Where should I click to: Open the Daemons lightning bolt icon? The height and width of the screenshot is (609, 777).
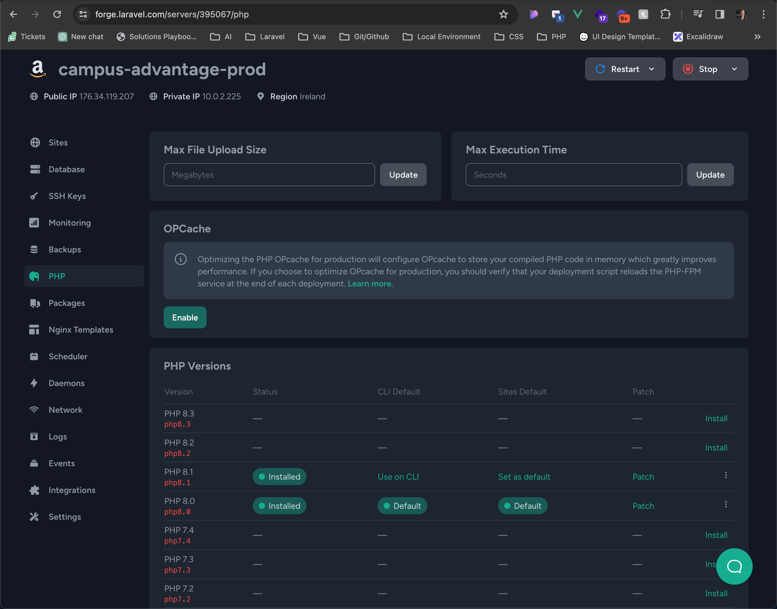pos(34,383)
